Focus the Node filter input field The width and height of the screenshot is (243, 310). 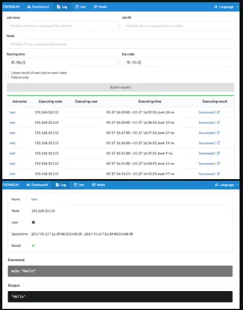(120, 44)
